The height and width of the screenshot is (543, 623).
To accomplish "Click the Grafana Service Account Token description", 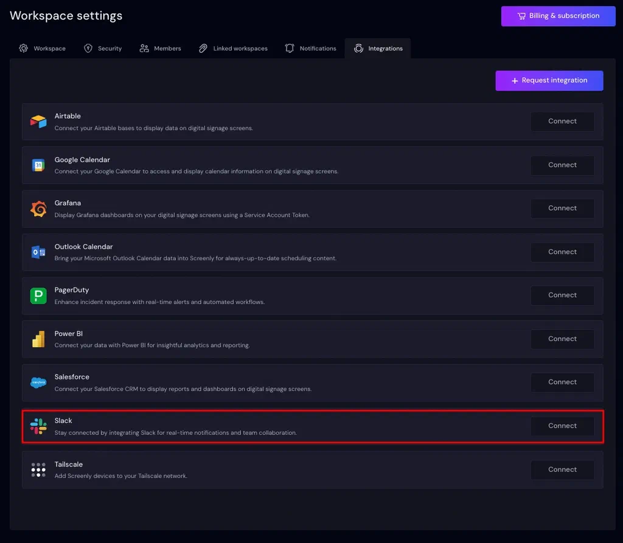I will point(182,215).
